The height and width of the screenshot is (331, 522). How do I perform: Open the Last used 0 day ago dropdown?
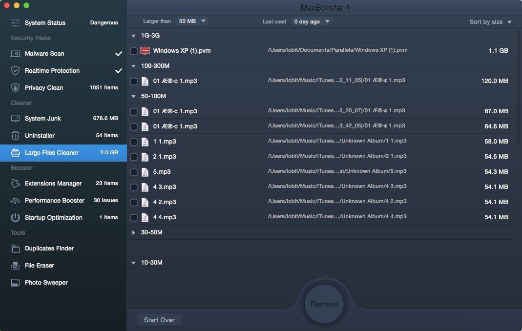click(311, 21)
